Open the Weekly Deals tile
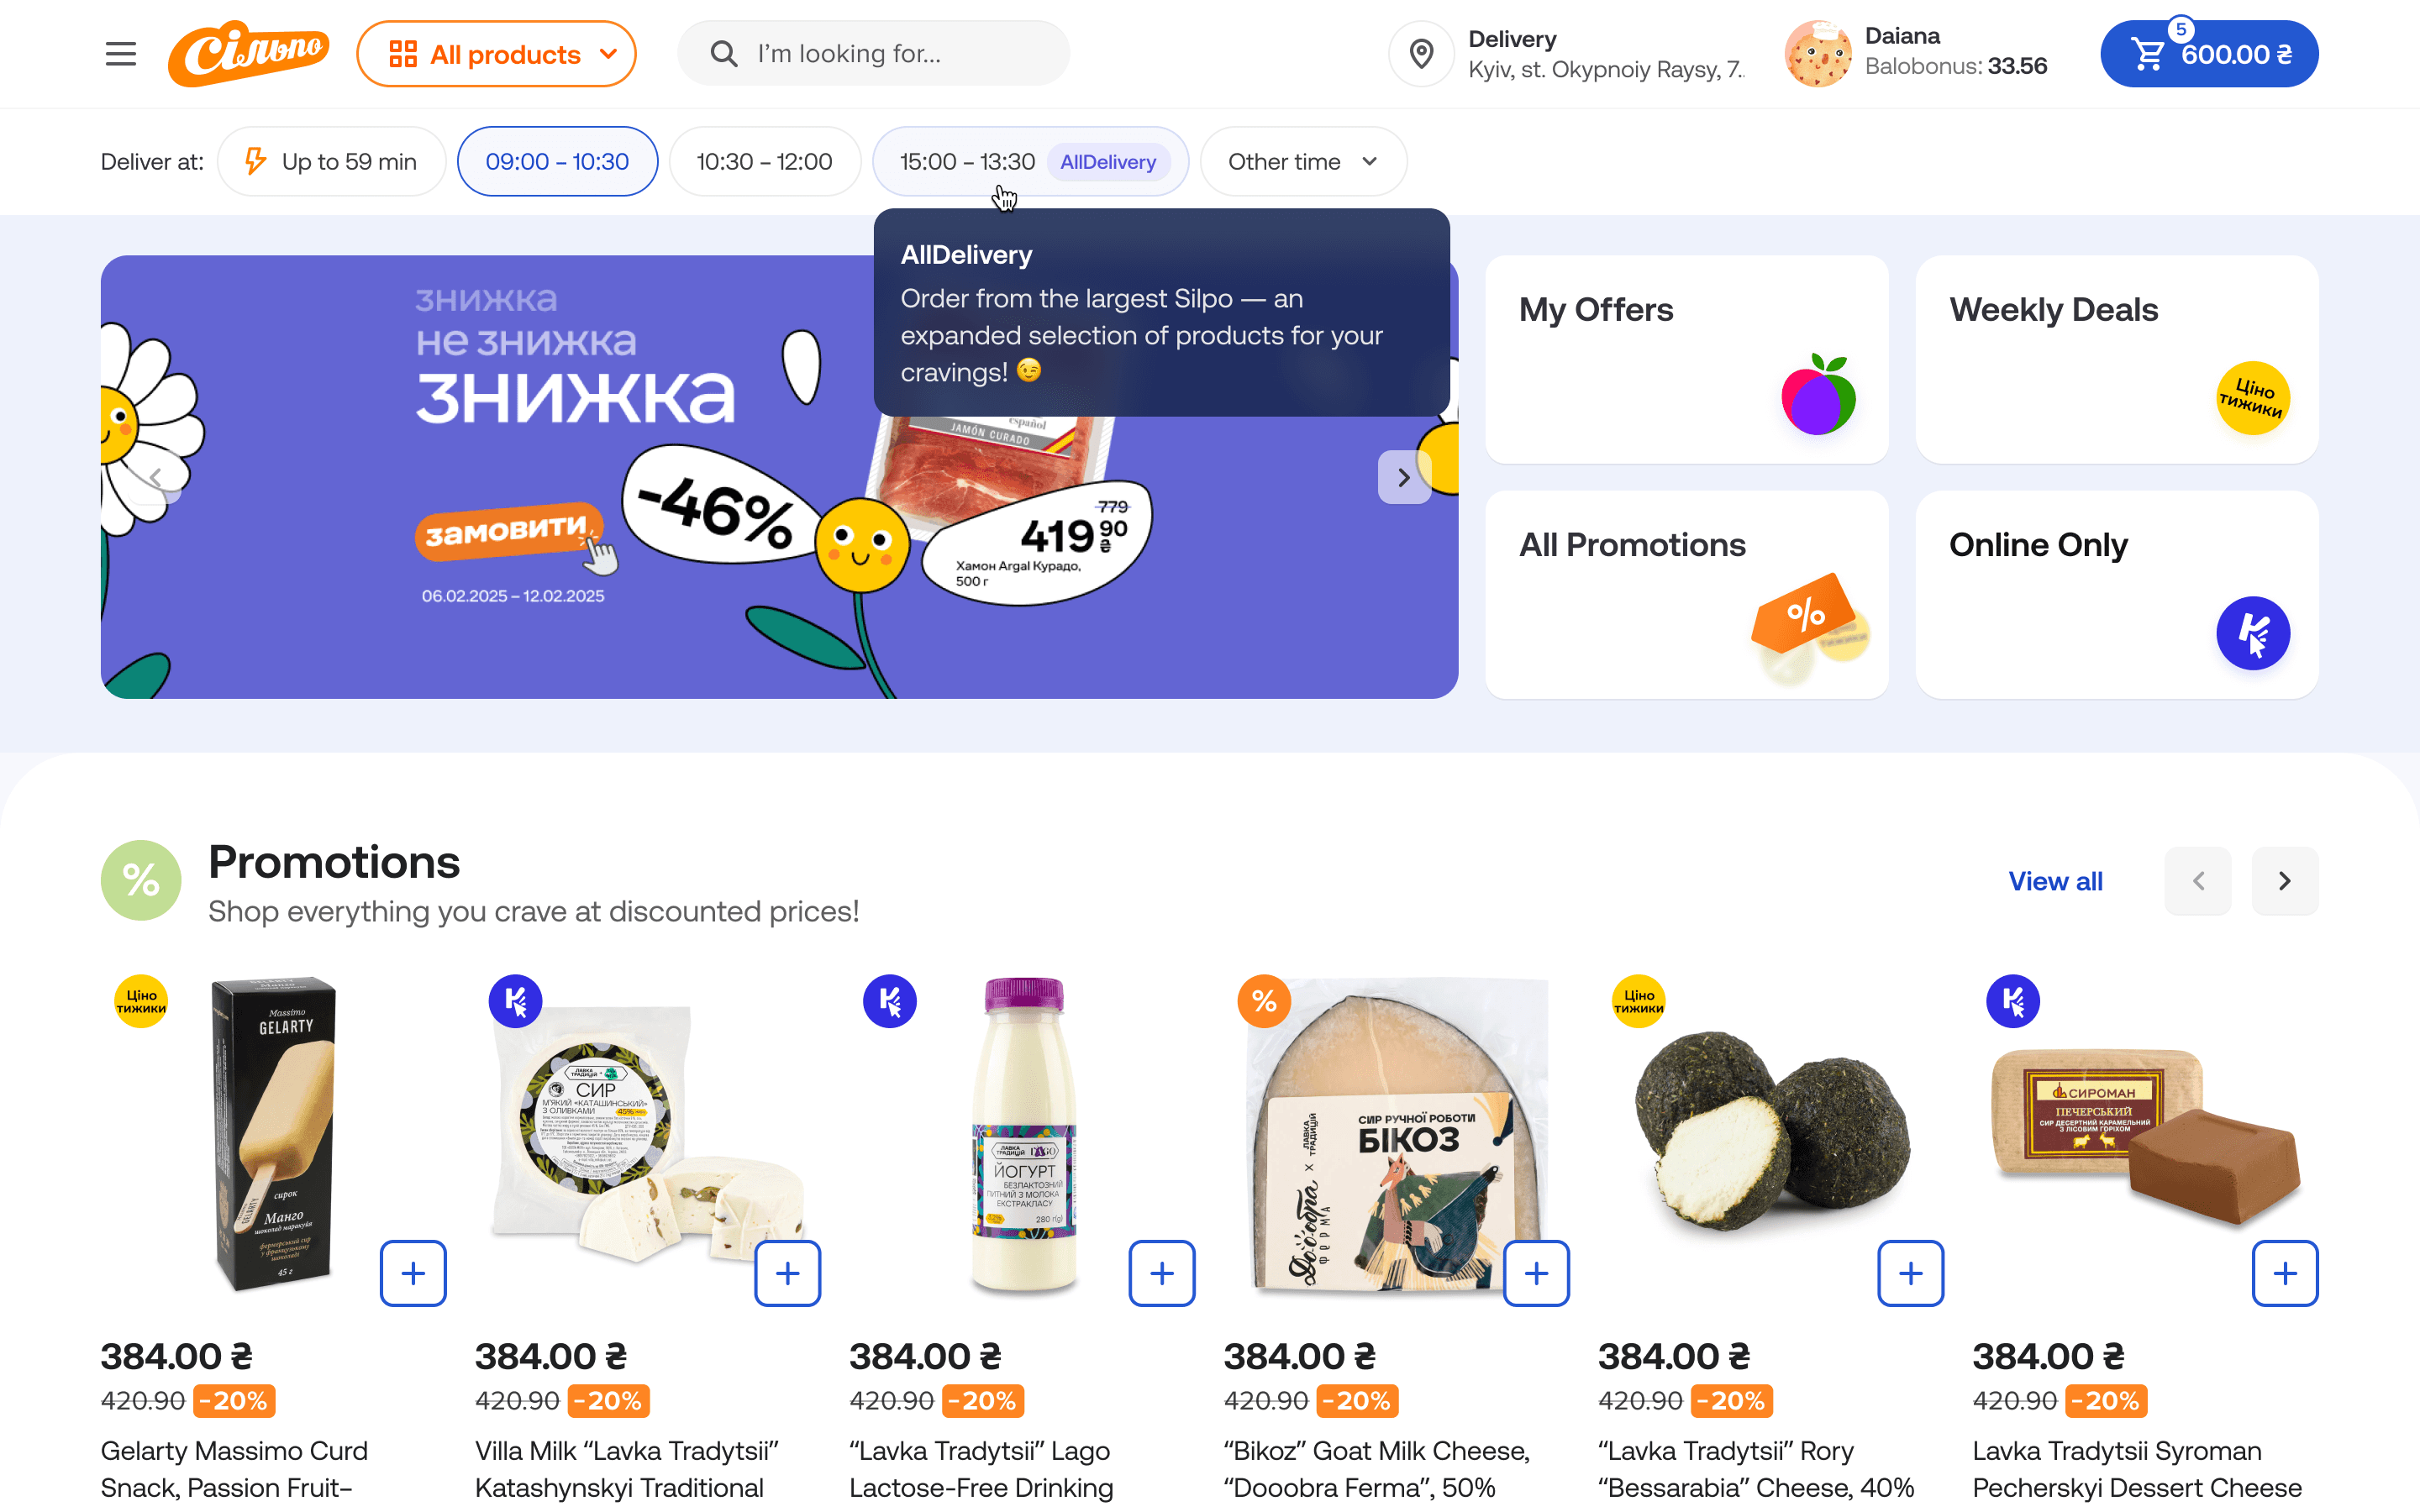Image resolution: width=2420 pixels, height=1512 pixels. point(2117,359)
